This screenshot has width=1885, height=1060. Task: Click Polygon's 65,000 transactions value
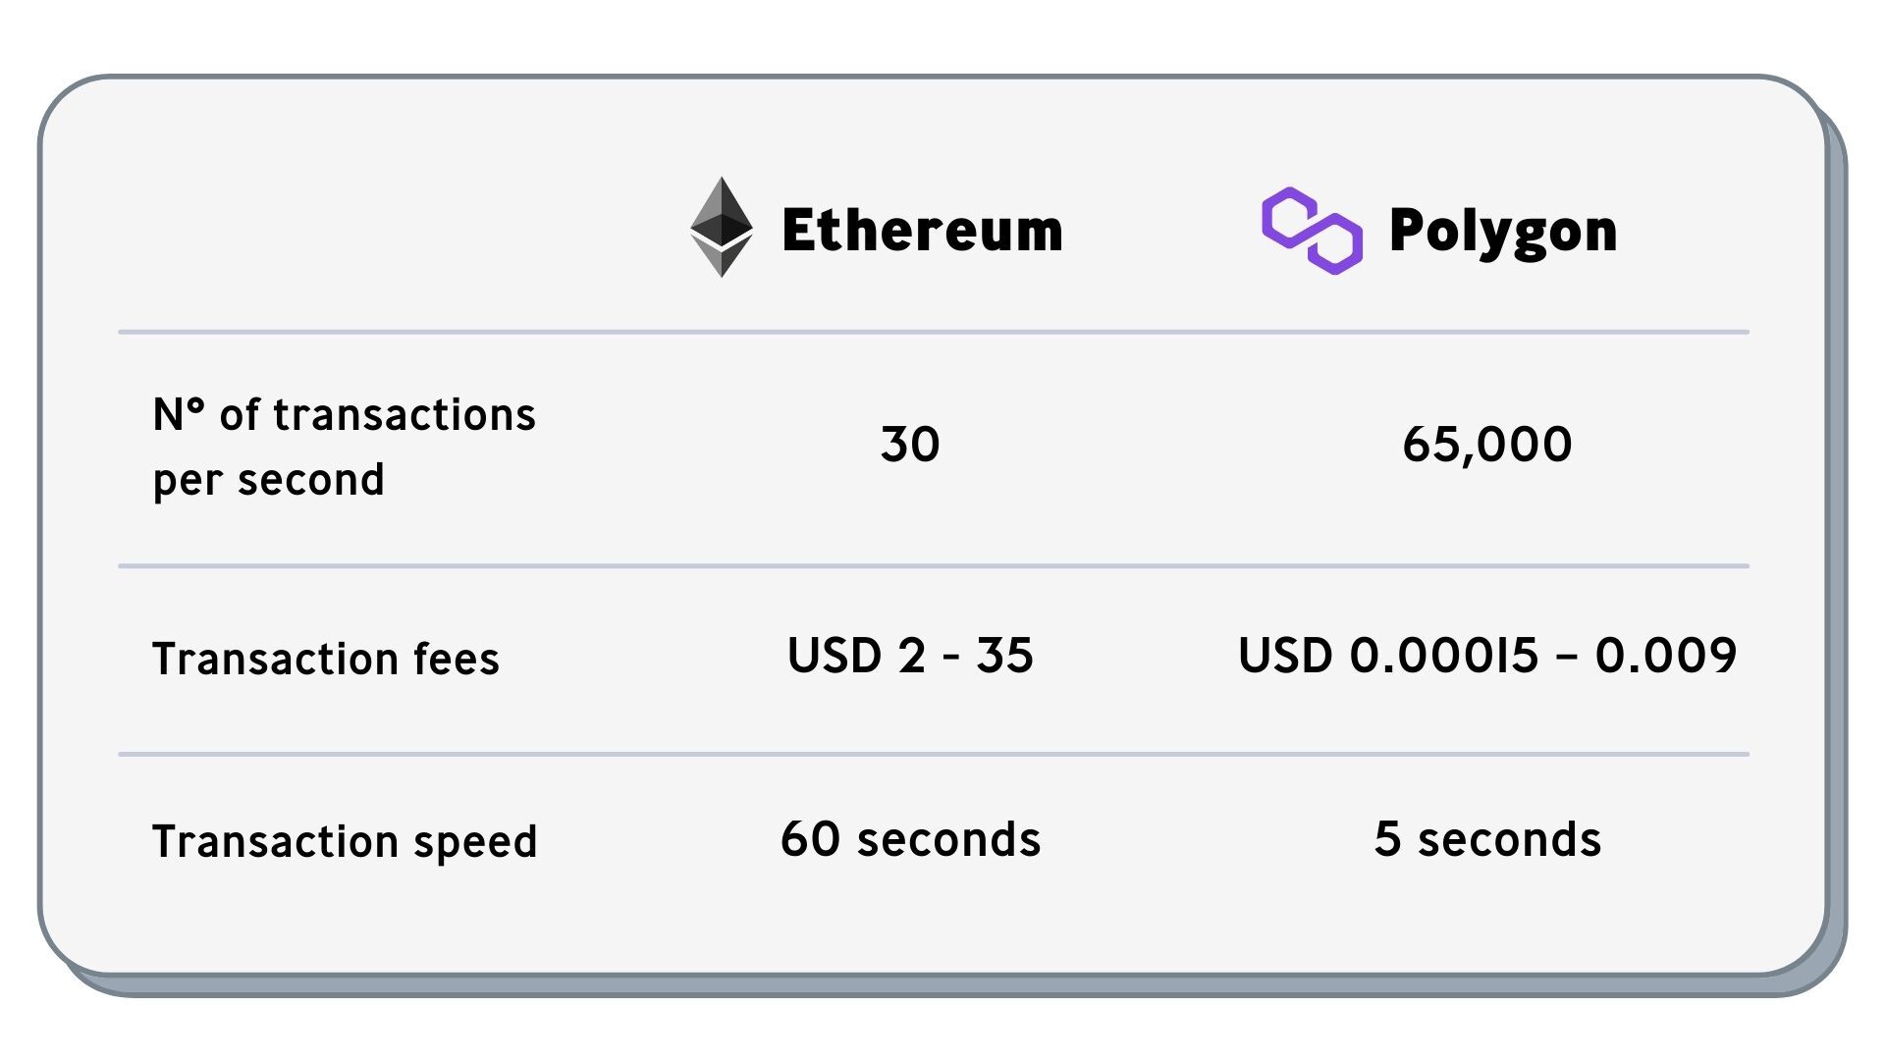pos(1486,445)
